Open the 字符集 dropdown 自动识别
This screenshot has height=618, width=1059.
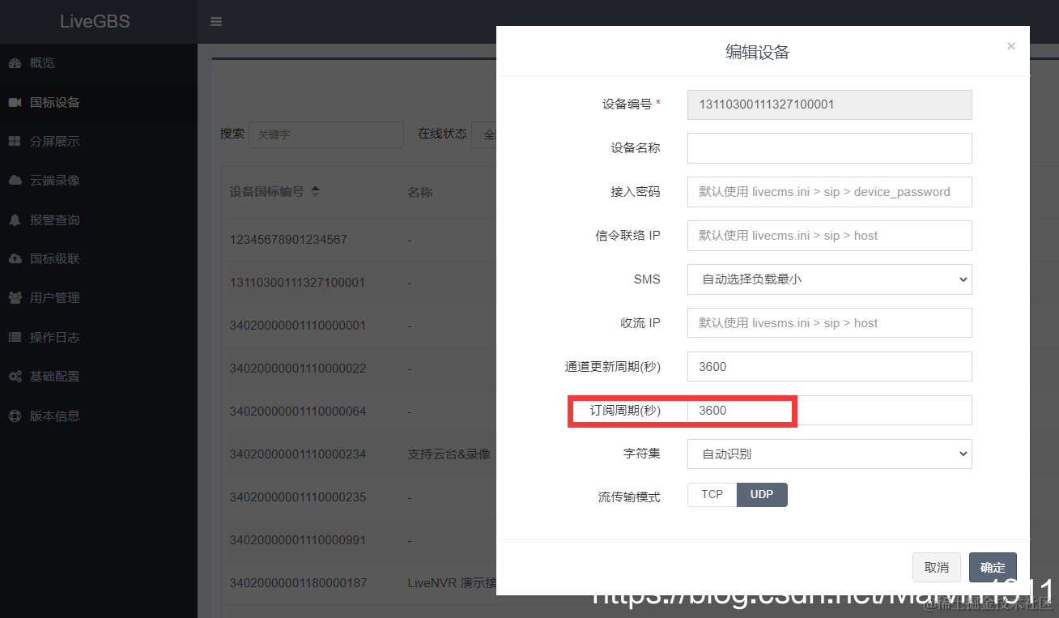829,454
